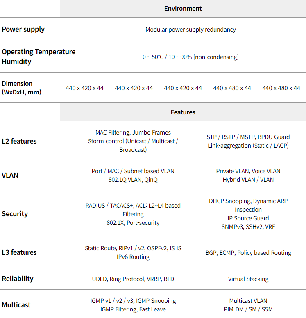Click the DHCP Snooping, Dynamic ARP cell
This screenshot has height=318, width=306.
[x=248, y=214]
